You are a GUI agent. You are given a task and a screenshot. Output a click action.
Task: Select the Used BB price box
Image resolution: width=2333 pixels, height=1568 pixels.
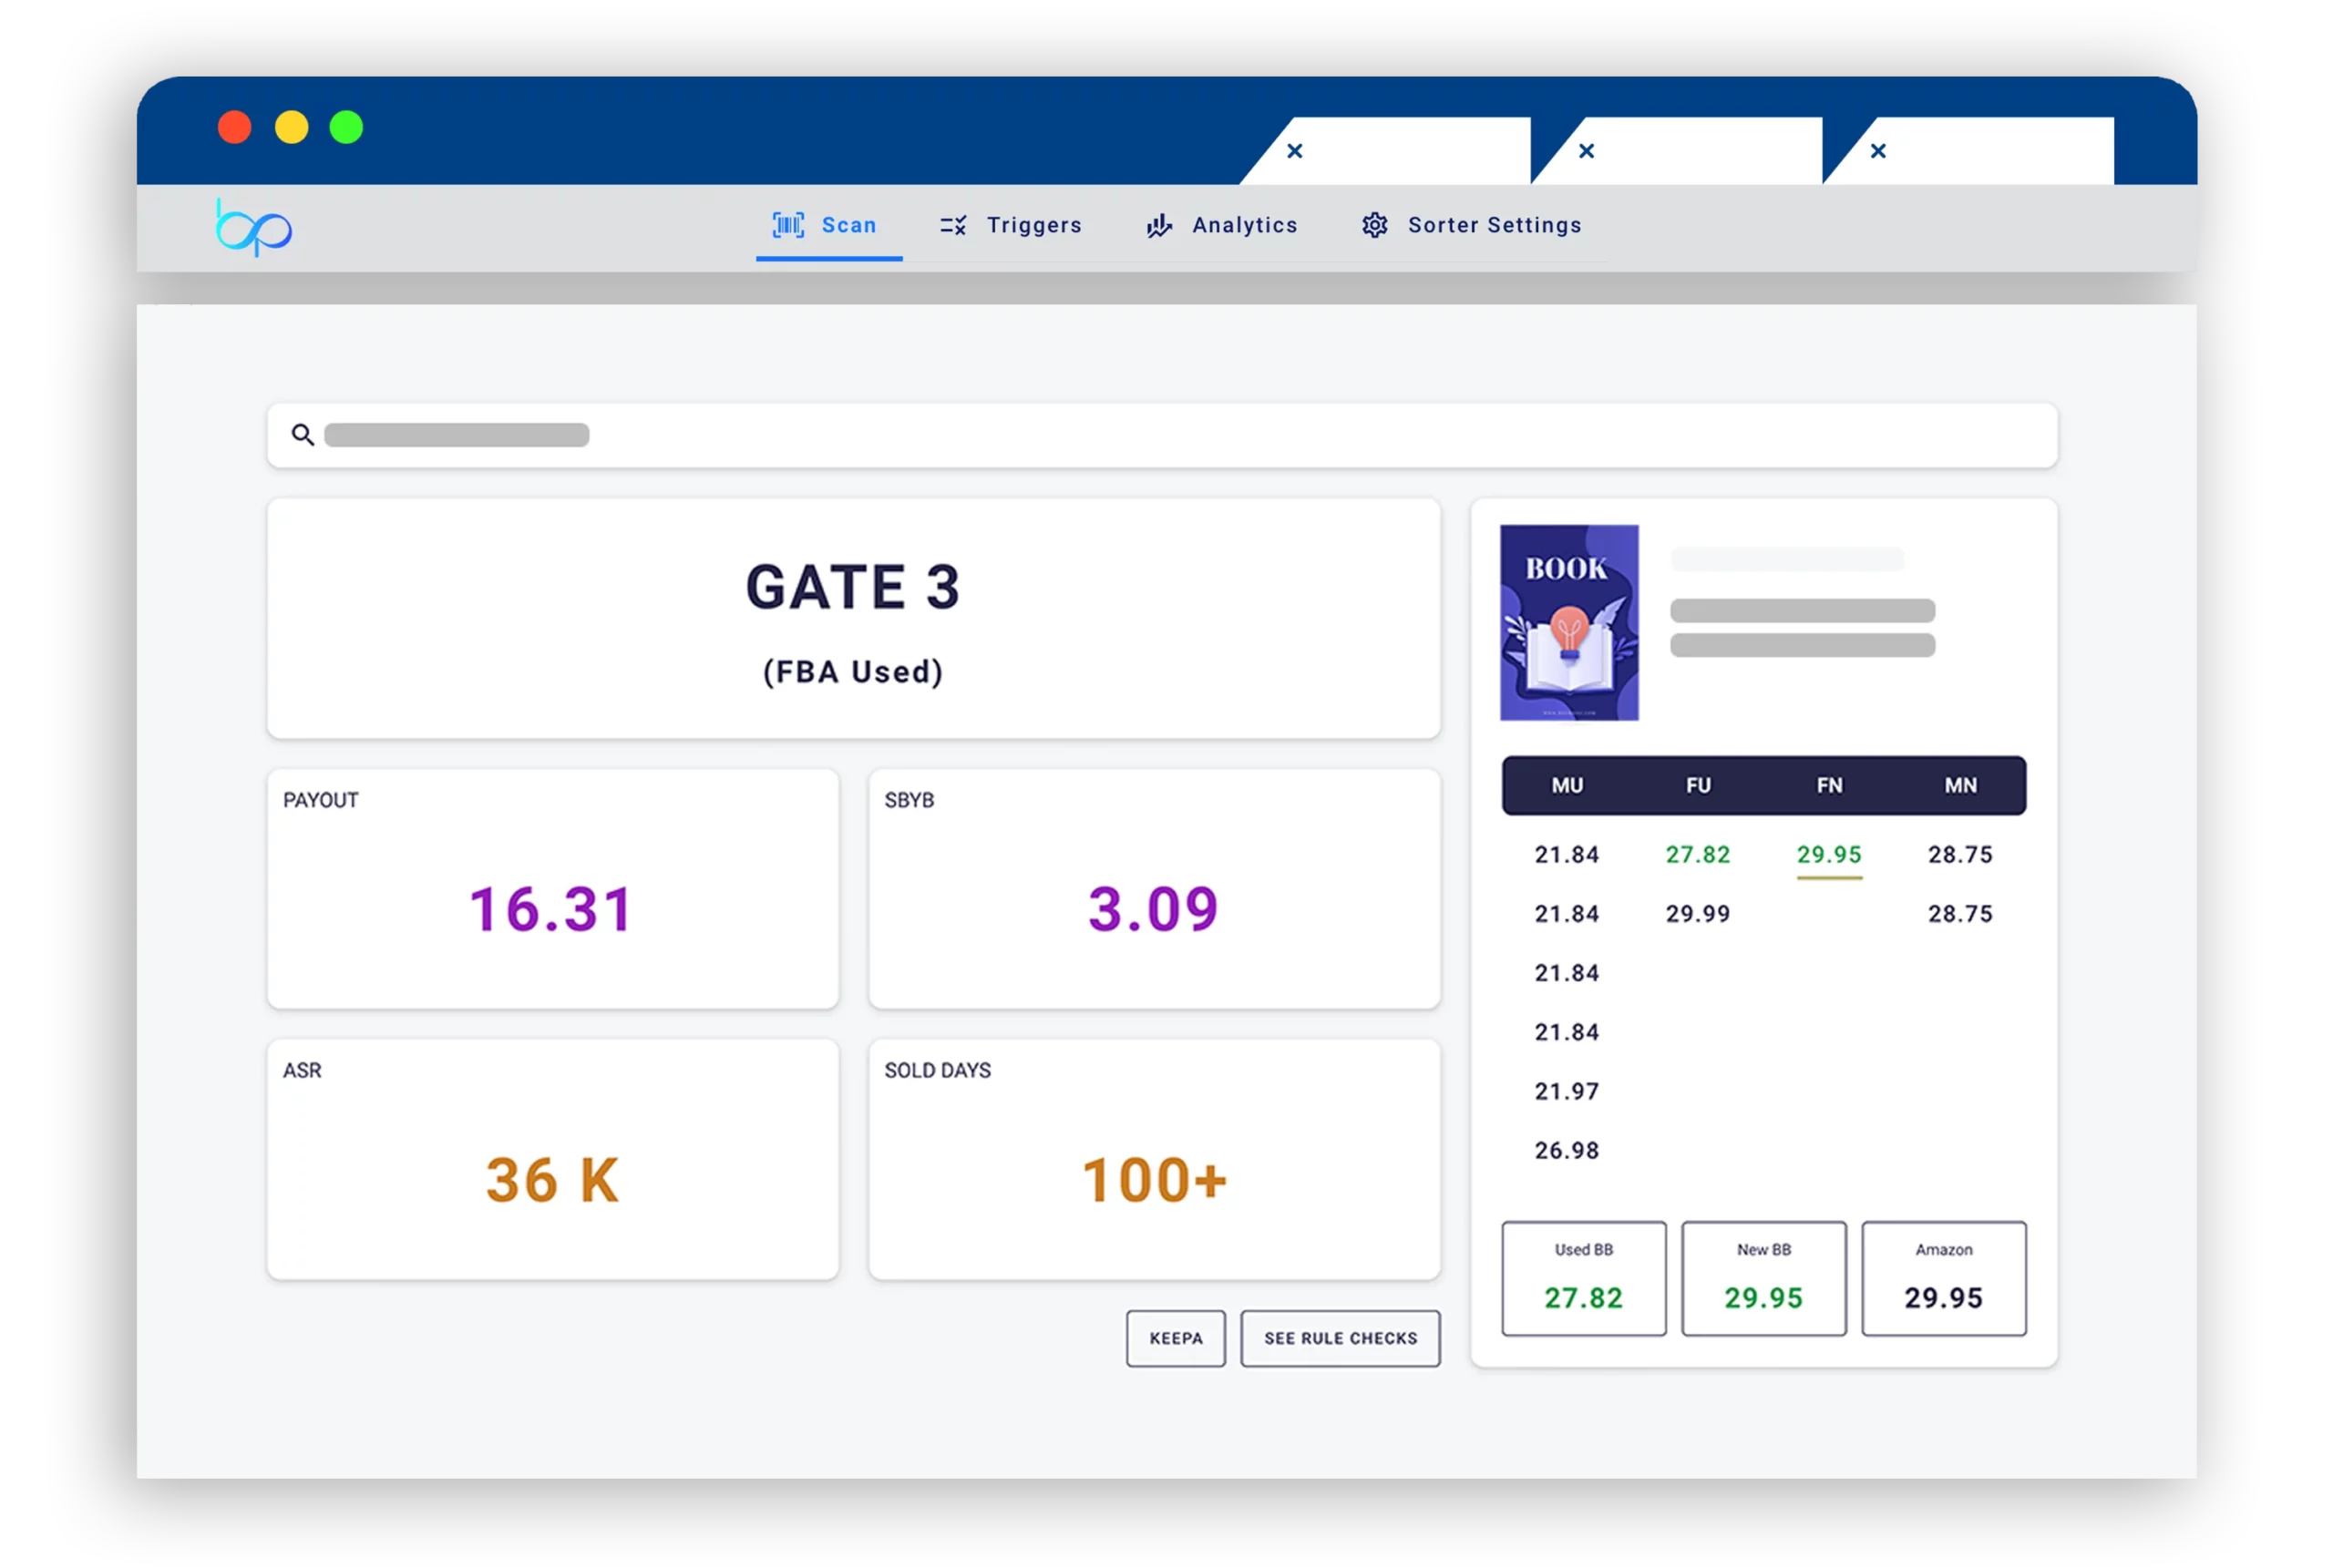point(1583,1278)
